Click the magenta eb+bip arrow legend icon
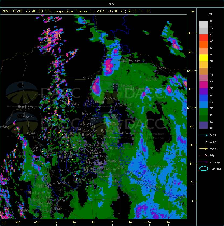Image resolution: width=224 pixels, height=226 pixels. tap(204, 162)
